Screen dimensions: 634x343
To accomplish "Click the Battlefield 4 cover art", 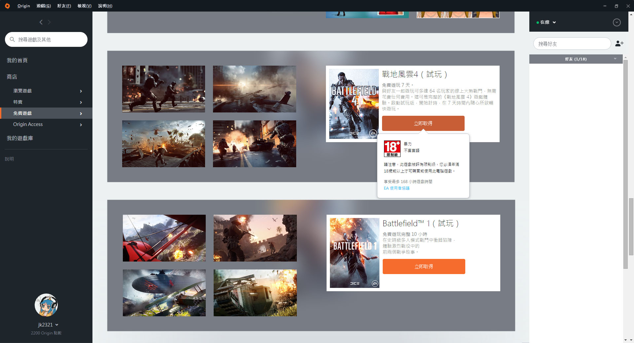I will click(x=354, y=104).
